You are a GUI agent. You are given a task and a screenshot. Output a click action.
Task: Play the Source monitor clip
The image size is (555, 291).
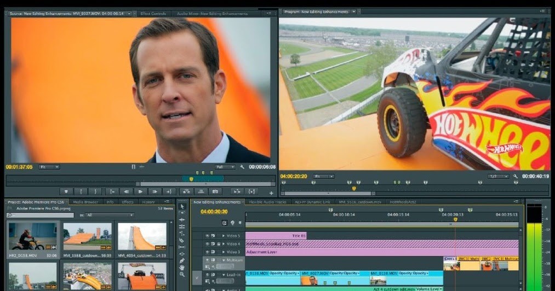(x=140, y=191)
